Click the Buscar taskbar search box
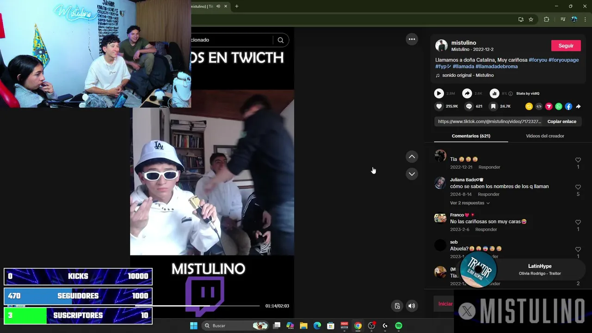Screen dimensions: 592x333 pos(236,326)
